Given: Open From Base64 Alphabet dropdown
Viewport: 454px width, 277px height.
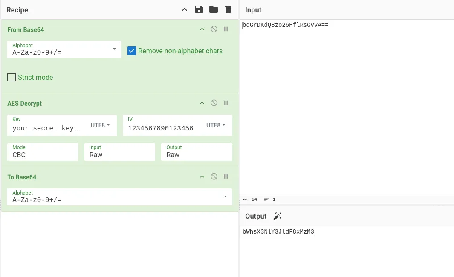Looking at the screenshot, I should pyautogui.click(x=64, y=49).
